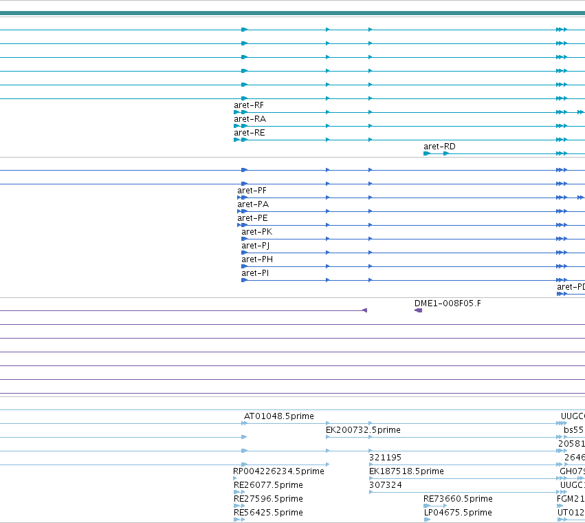Select the aret-RF transcript label
The width and height of the screenshot is (585, 523).
pos(248,105)
